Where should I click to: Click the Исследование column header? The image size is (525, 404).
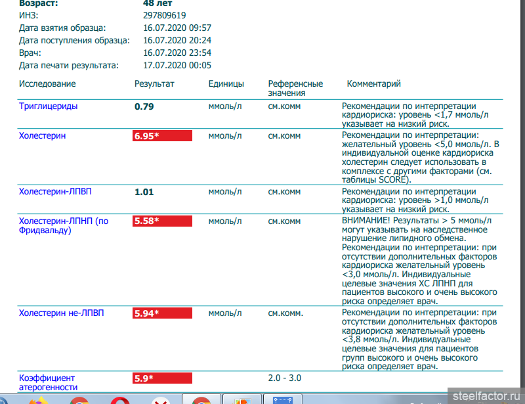[x=47, y=84]
